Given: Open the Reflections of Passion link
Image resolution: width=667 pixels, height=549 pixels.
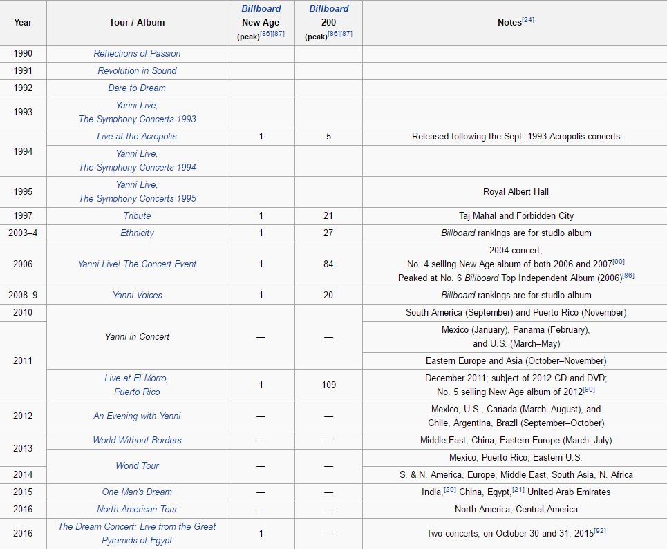Looking at the screenshot, I should pos(137,53).
